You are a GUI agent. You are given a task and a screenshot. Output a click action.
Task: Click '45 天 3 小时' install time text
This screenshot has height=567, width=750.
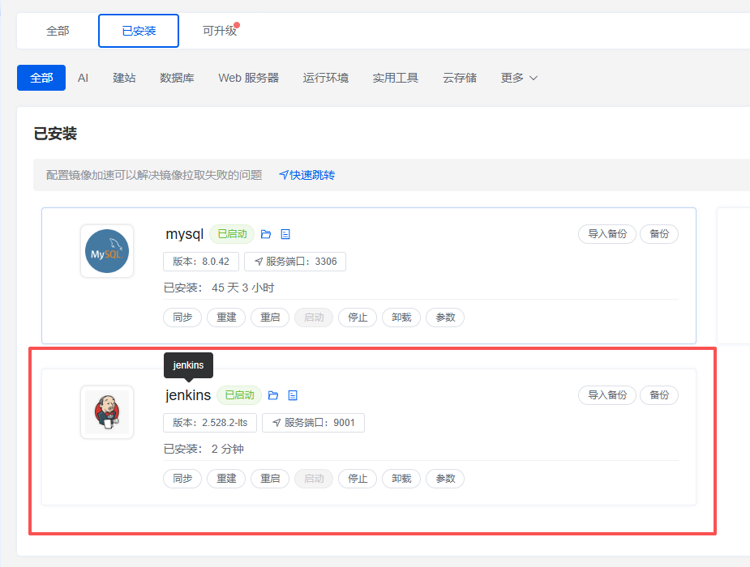(243, 288)
